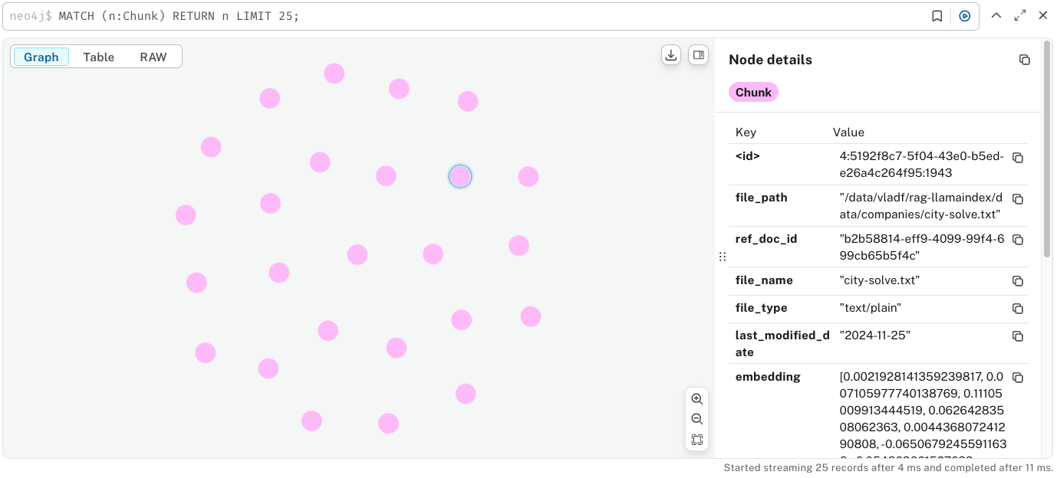The height and width of the screenshot is (478, 1057).
Task: Zoom out of the graph
Action: [x=697, y=419]
